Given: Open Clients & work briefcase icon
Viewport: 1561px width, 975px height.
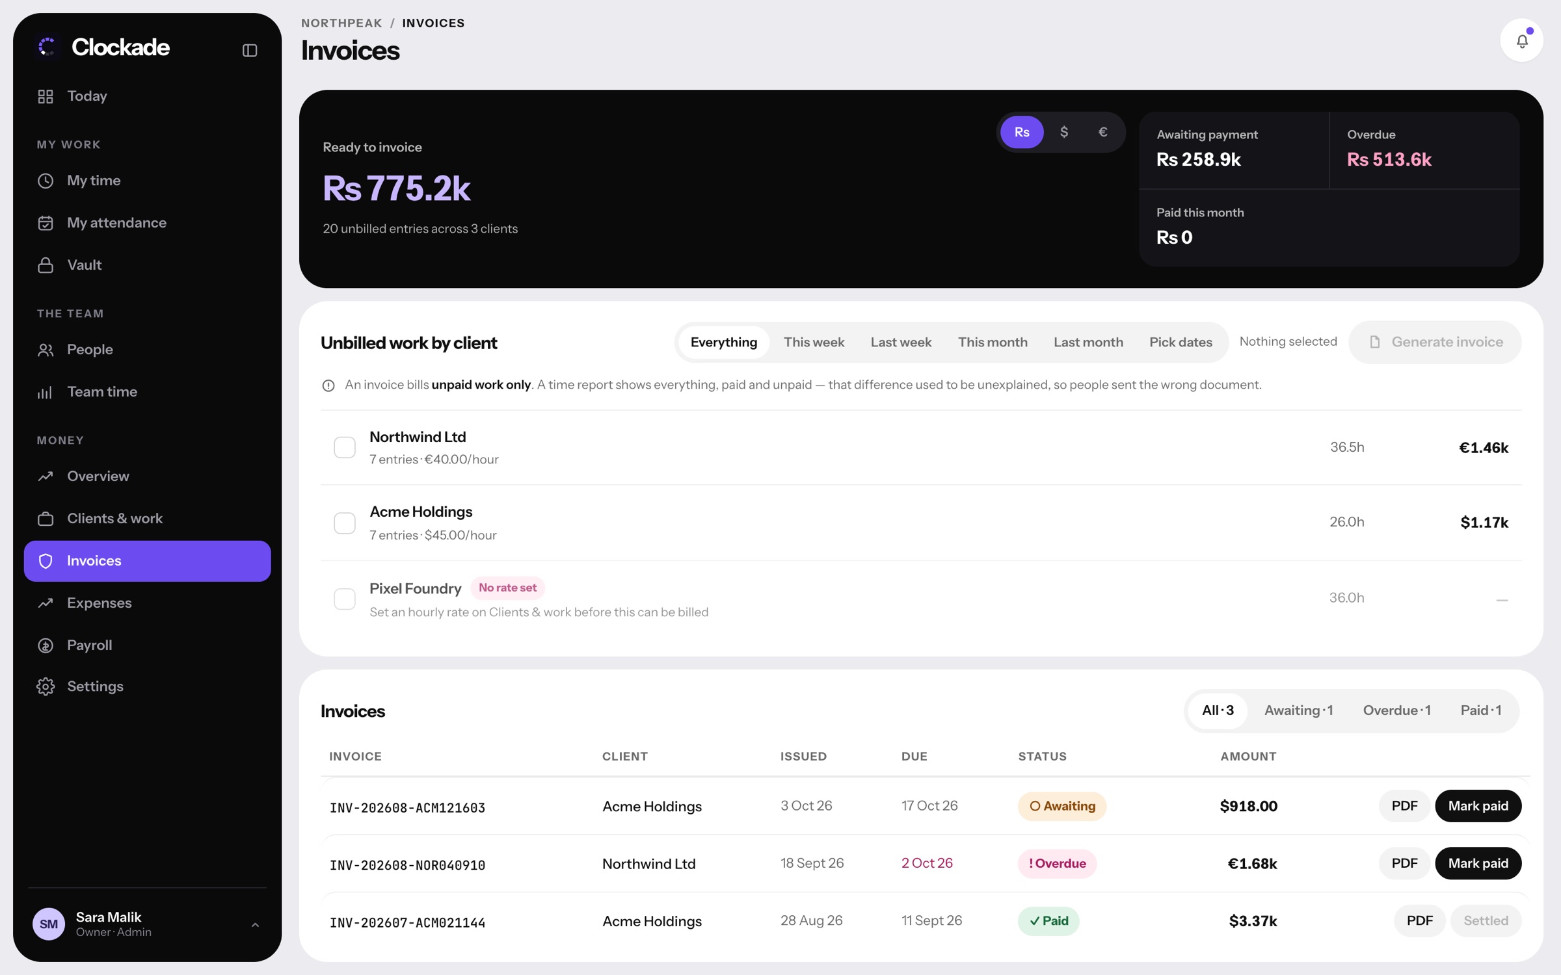Looking at the screenshot, I should 46,519.
